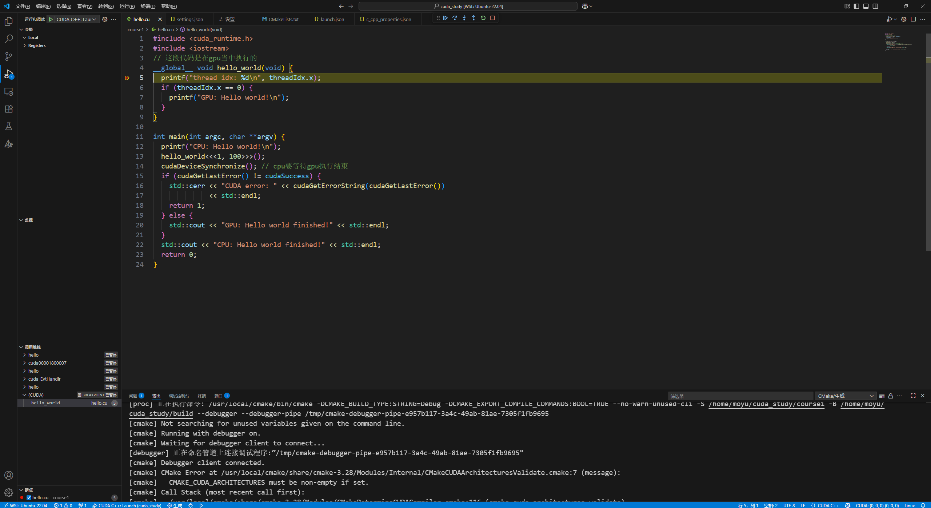
Task: Select the hello_world stack frame
Action: tap(45, 403)
